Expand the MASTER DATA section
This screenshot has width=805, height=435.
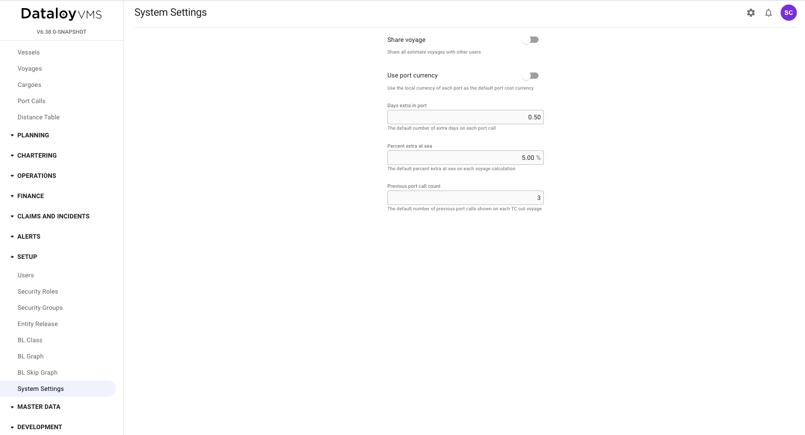pyautogui.click(x=39, y=407)
